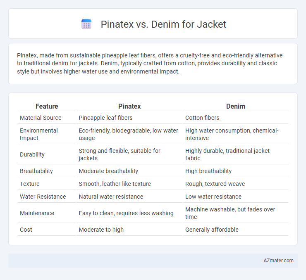The width and height of the screenshot is (306, 280).
Task: Click 'Rough, textured weave' cell
Action: pos(215,184)
